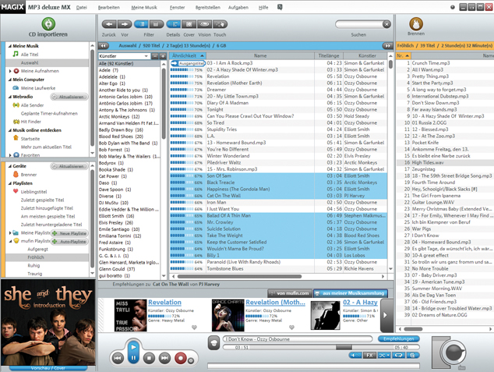Sort by the Ähnlichkeit column header
This screenshot has height=372, width=494.
188,56
